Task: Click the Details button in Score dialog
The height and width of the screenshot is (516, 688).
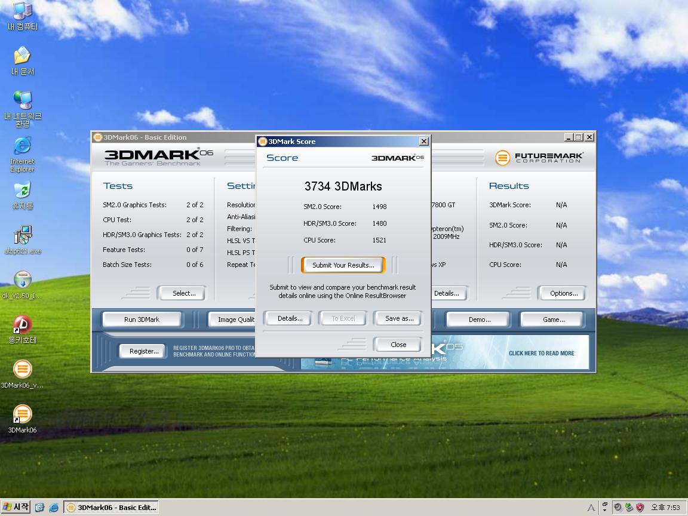Action: pos(290,318)
